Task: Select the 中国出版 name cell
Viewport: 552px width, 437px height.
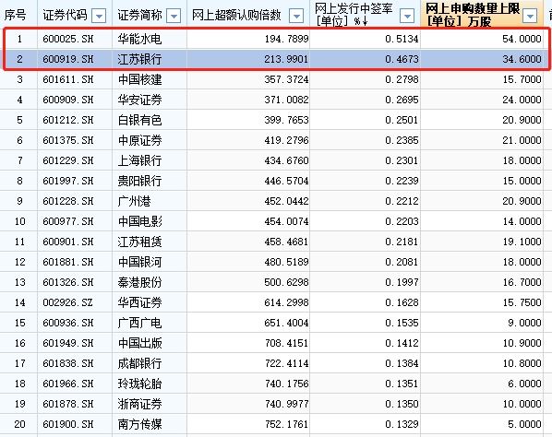Action: (x=139, y=343)
